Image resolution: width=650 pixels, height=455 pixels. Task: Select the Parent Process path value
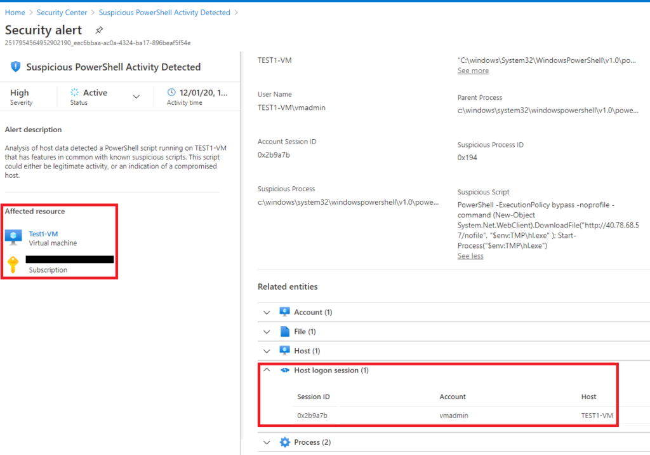548,110
